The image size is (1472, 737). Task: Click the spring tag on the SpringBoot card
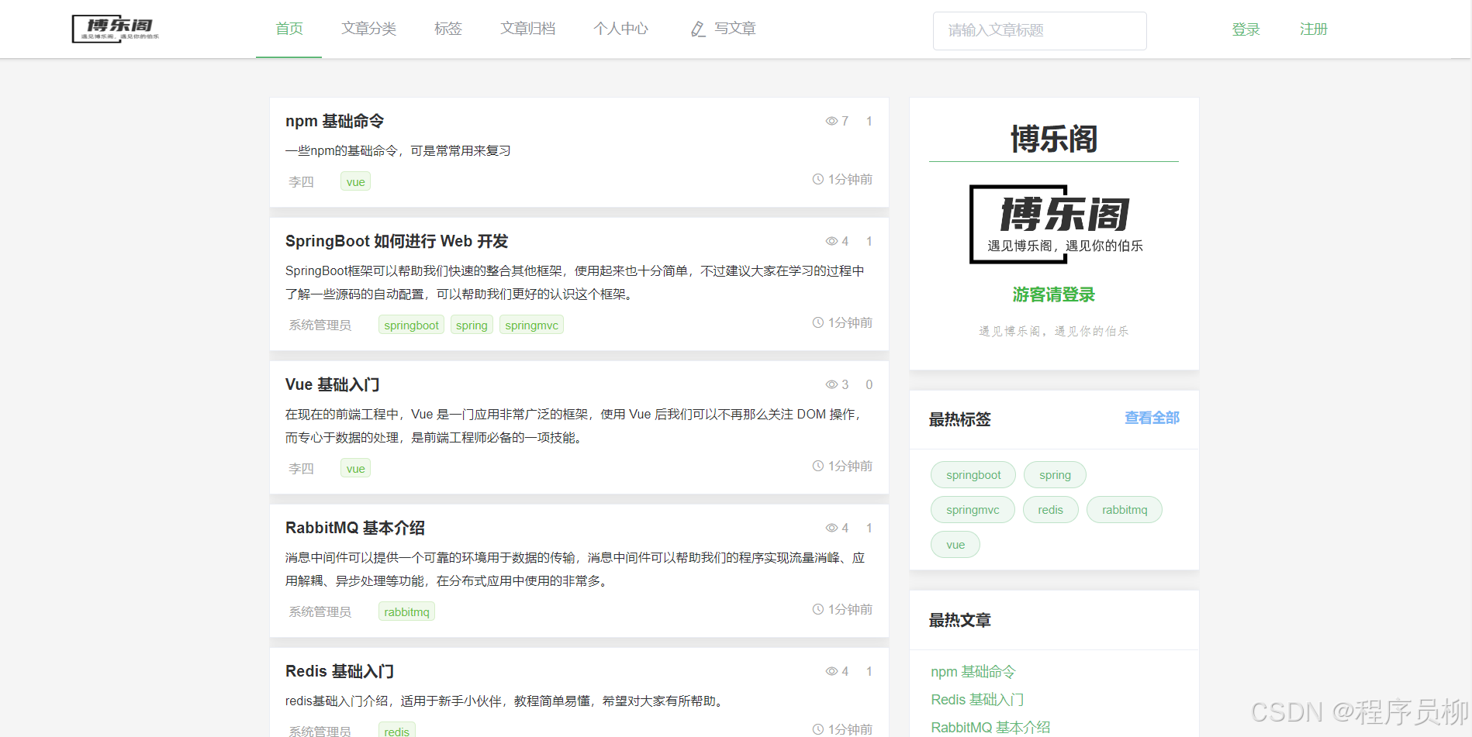coord(472,325)
